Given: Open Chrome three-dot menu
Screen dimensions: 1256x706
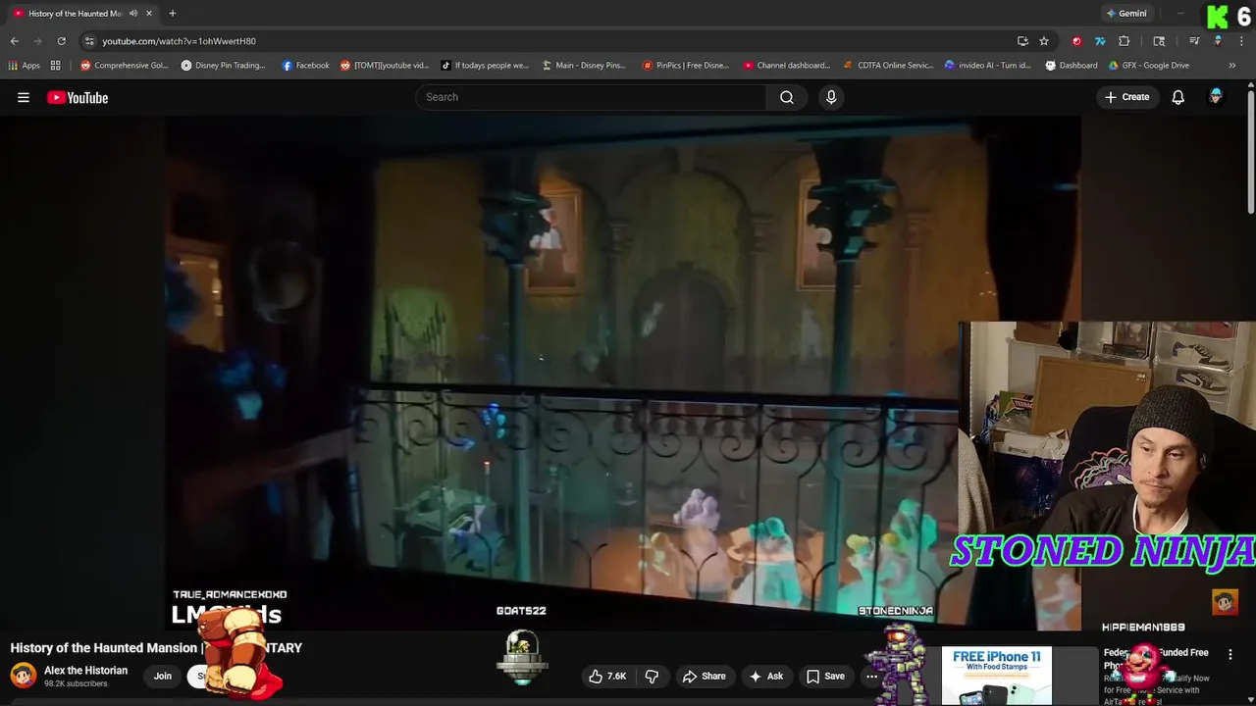Looking at the screenshot, I should click(x=1239, y=41).
